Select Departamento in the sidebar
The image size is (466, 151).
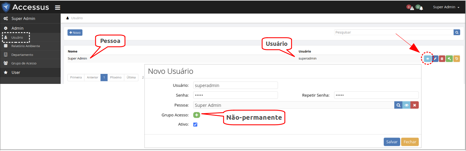click(22, 55)
